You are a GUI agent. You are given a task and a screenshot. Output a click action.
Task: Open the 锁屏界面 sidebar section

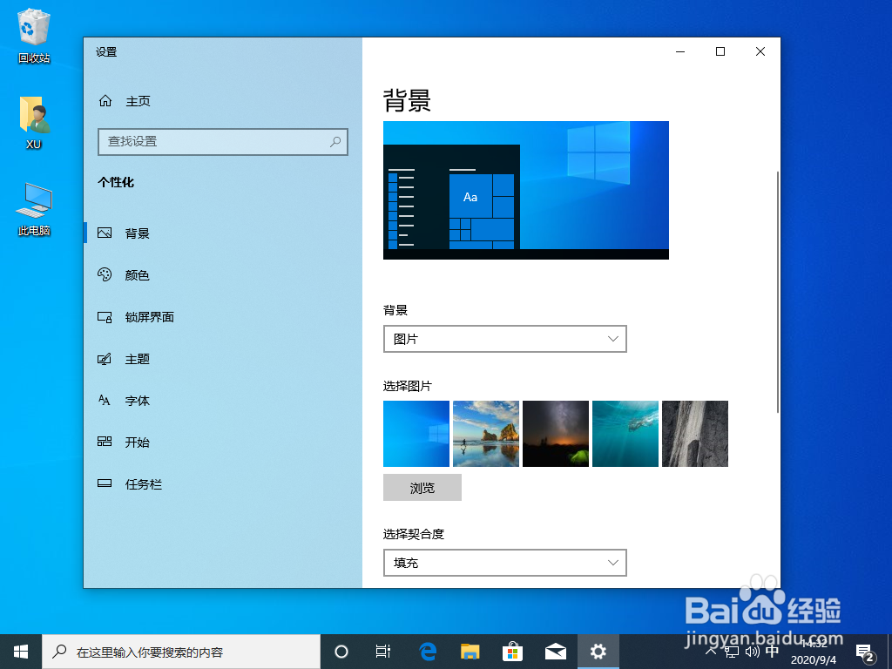pyautogui.click(x=222, y=317)
